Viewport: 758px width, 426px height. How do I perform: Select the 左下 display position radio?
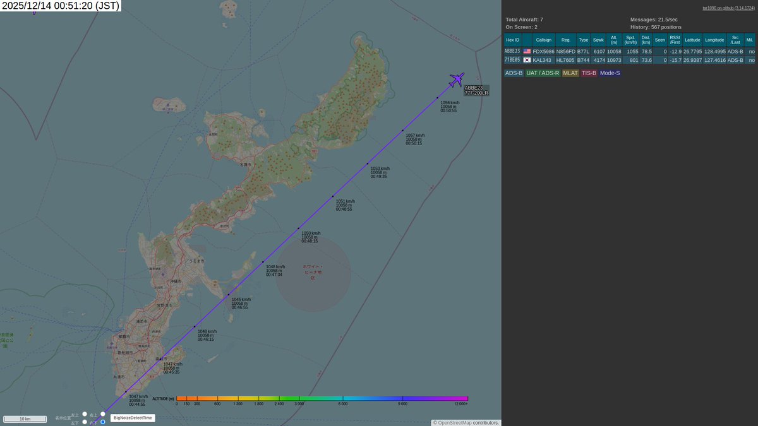(85, 422)
